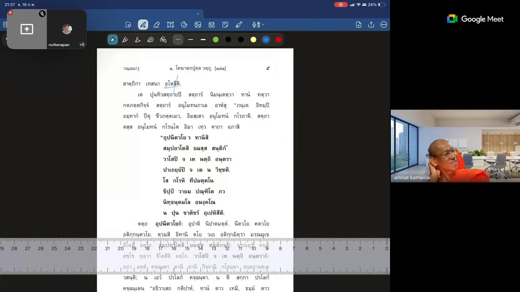Image resolution: width=520 pixels, height=292 pixels.
Task: Open the tape or stroke settings icon
Action: (x=150, y=40)
